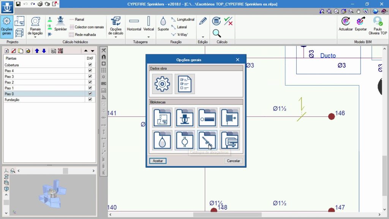This screenshot has width=389, height=219.
Task: Expand Opções de cálculo dropdown
Action: (x=115, y=37)
